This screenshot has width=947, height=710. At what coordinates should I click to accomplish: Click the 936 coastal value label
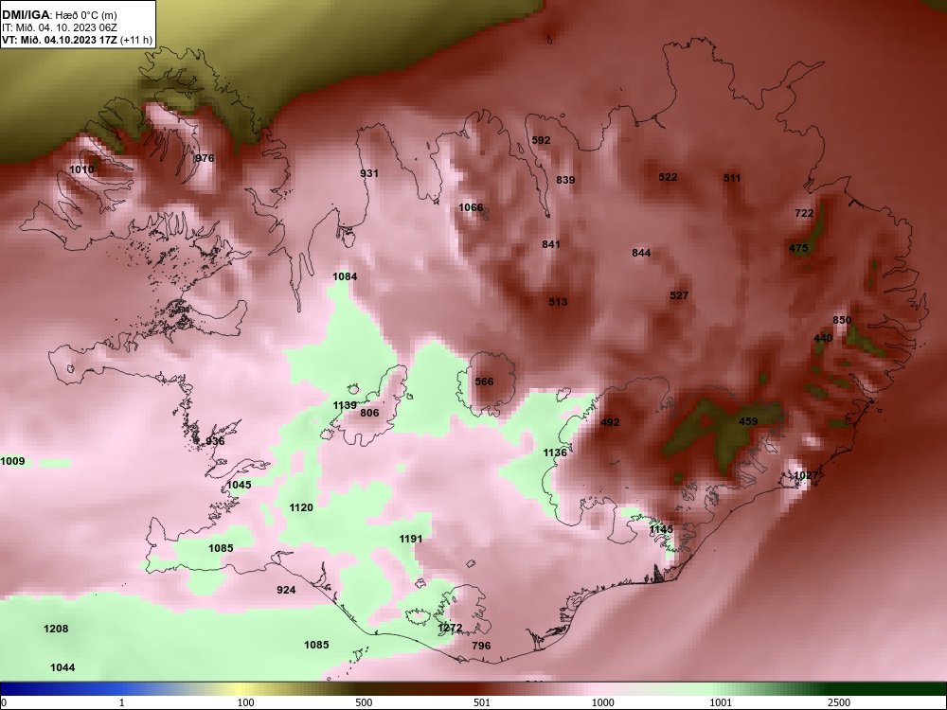[215, 442]
